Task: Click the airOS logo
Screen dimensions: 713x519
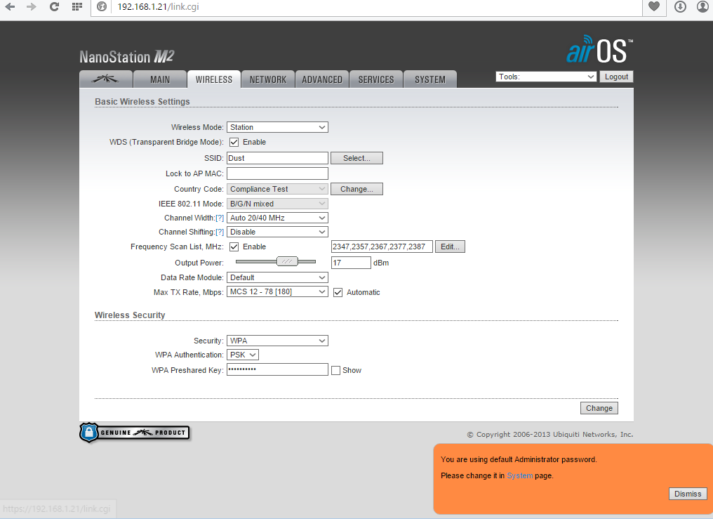Action: pos(599,50)
